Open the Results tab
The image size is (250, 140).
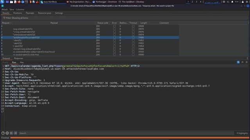click(x=6, y=13)
